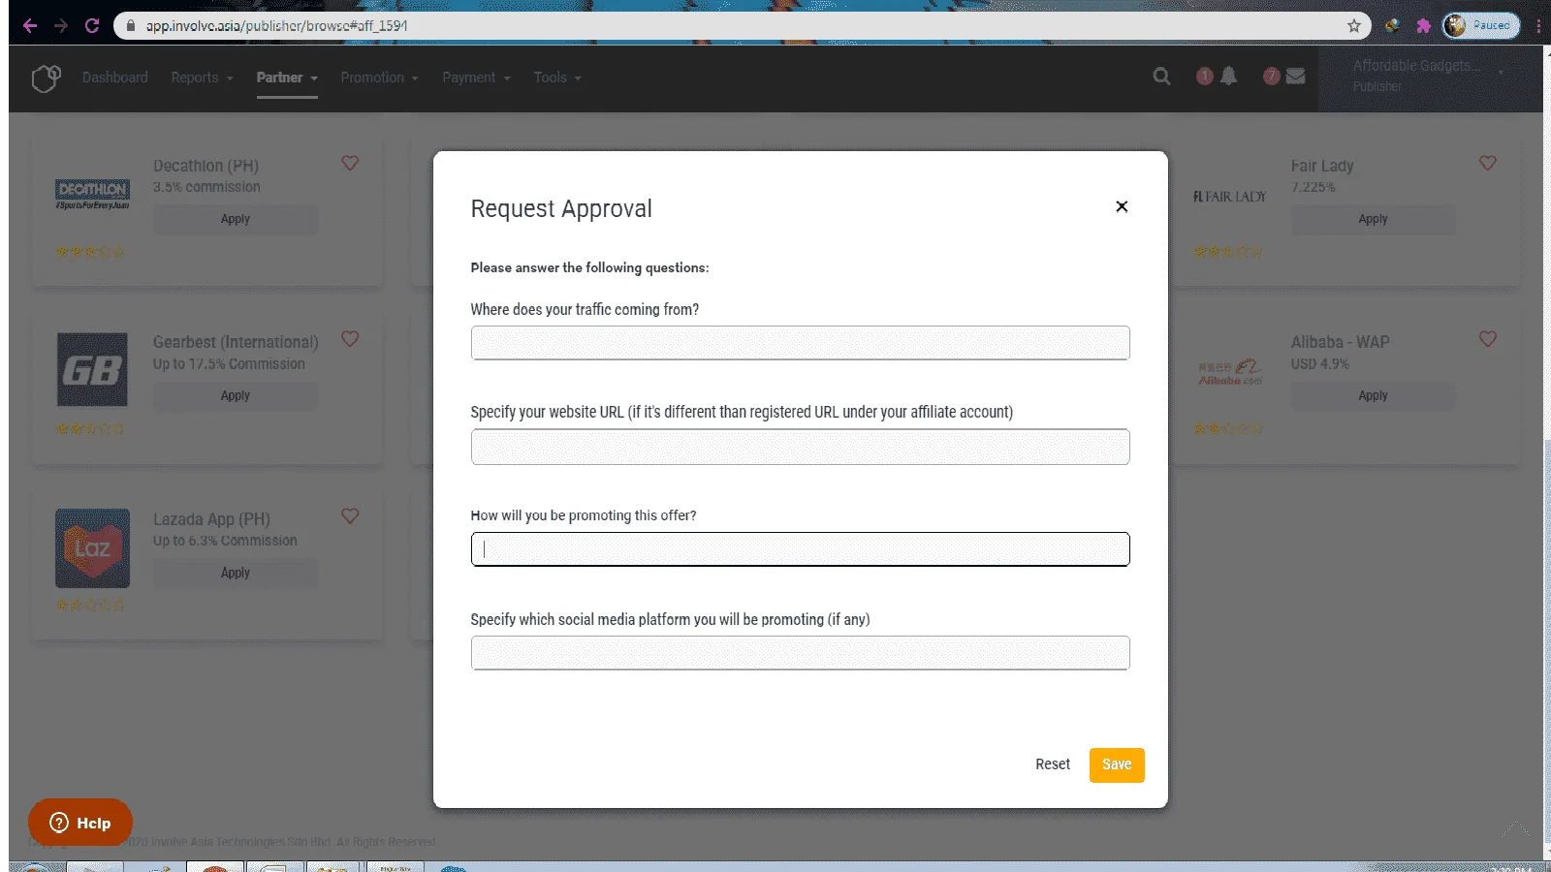The width and height of the screenshot is (1551, 872).
Task: Click Lazada App star rating
Action: tap(90, 605)
